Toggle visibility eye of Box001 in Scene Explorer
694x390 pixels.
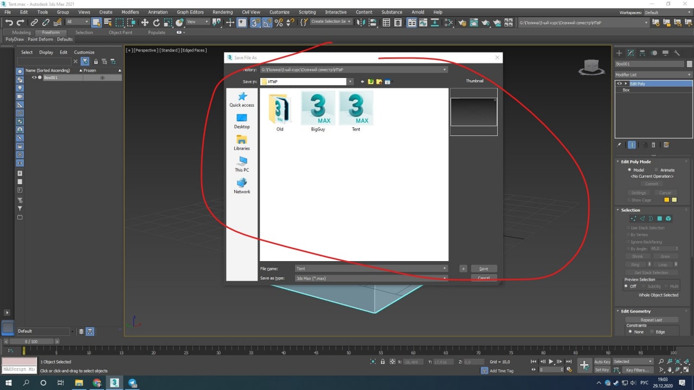[34, 77]
